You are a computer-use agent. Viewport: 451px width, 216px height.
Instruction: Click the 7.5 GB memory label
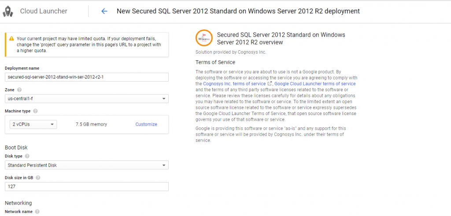[x=92, y=124]
